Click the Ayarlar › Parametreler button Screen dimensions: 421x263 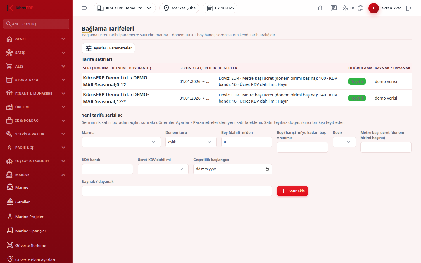pyautogui.click(x=108, y=48)
